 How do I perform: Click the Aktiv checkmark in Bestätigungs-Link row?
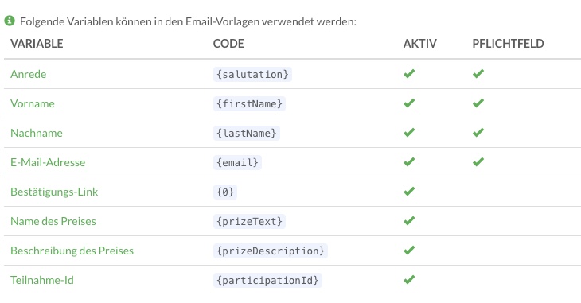(409, 192)
